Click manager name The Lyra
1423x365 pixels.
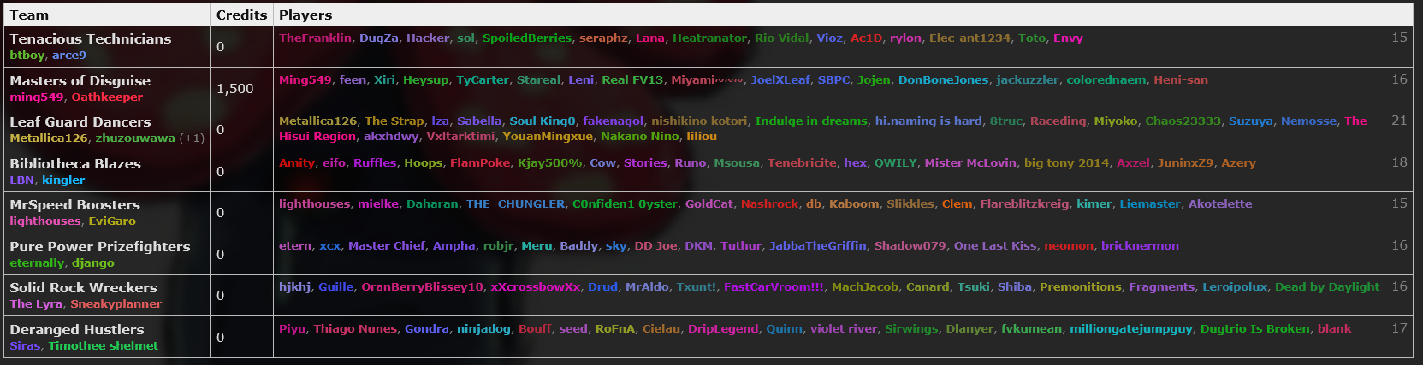pyautogui.click(x=36, y=303)
